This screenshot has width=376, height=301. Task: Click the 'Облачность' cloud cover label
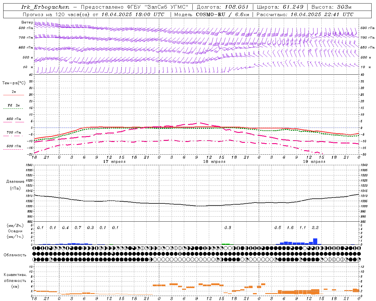[15, 255]
